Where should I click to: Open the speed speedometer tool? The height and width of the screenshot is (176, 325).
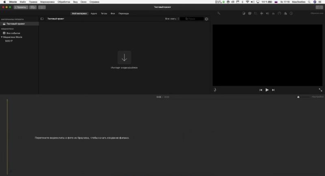279,13
